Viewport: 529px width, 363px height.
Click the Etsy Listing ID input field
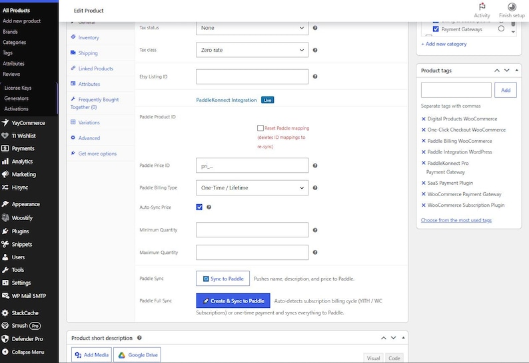click(252, 76)
